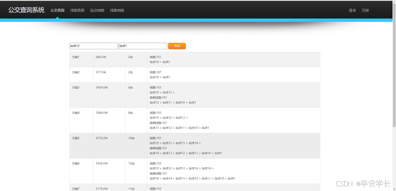Click 站点10 > 站点12 > in 方案3

click(162, 92)
